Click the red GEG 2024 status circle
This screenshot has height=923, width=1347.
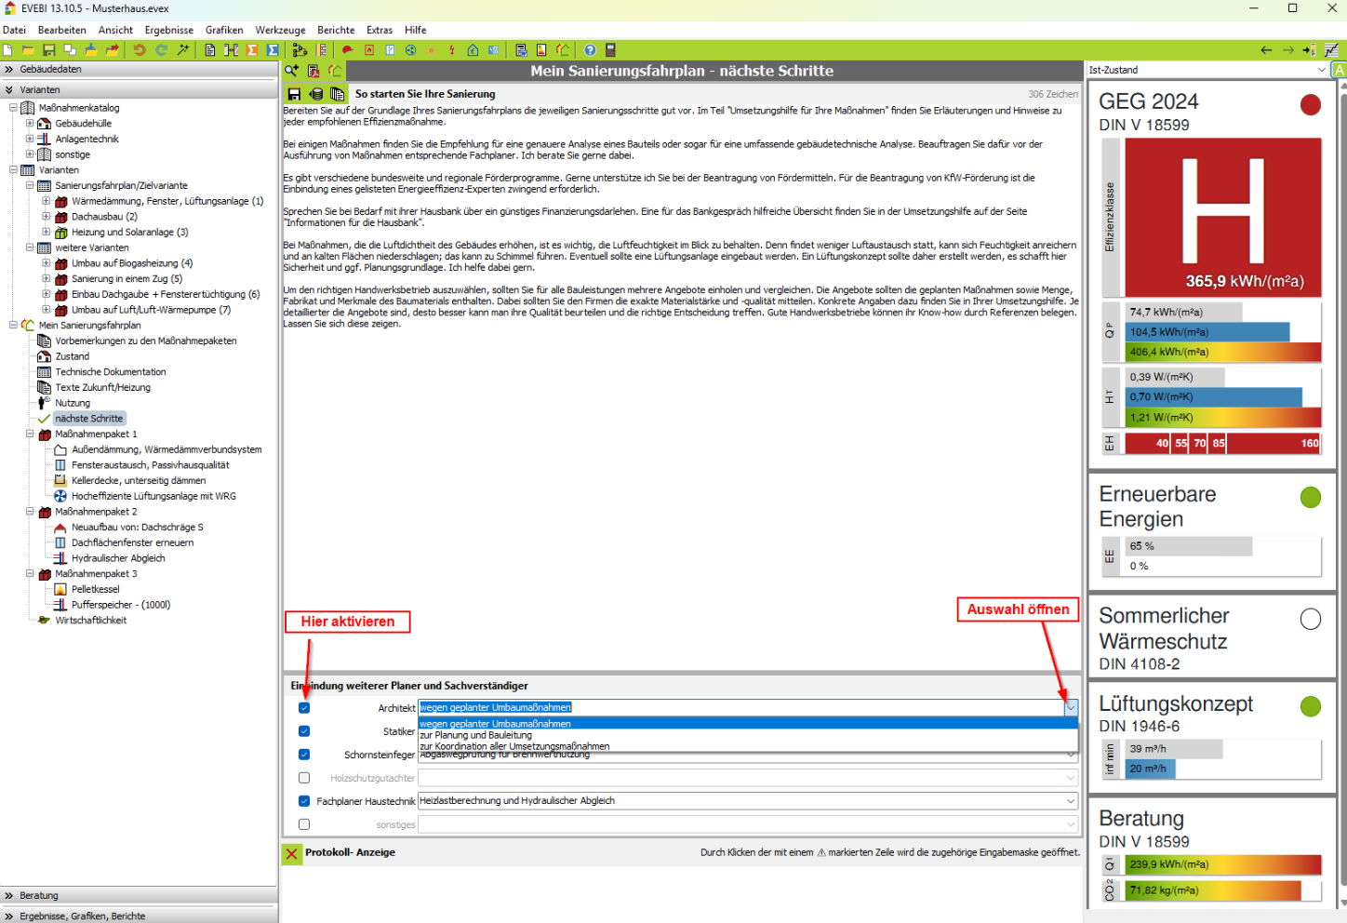point(1310,104)
